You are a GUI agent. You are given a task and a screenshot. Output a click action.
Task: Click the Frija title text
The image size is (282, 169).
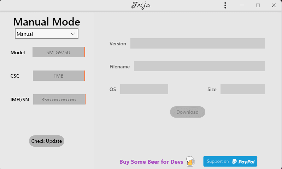[141, 6]
